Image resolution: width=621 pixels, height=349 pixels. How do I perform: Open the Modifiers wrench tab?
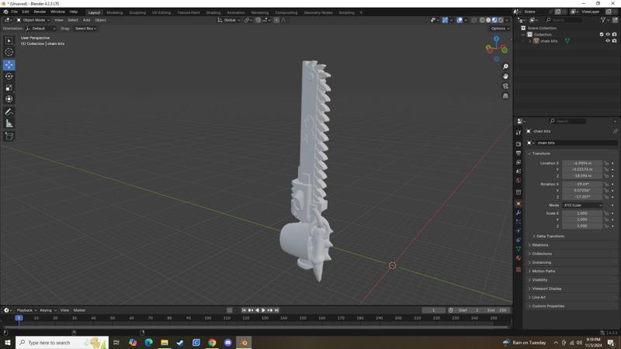point(519,213)
